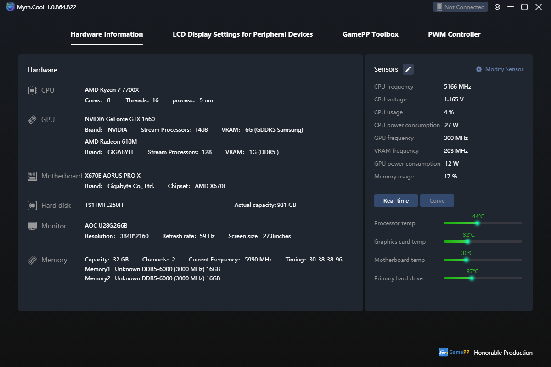Open LCD Display Settings for Peripheral Devices tab
Image resolution: width=551 pixels, height=367 pixels.
coord(243,34)
